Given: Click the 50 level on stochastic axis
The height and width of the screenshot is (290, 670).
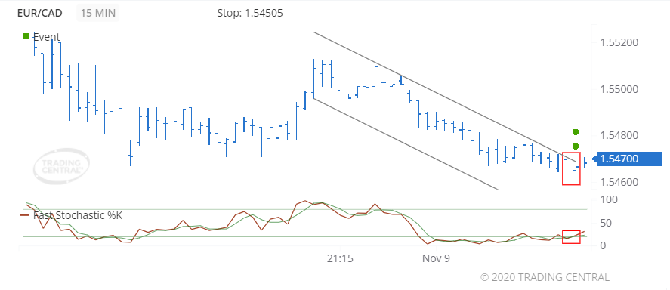Looking at the screenshot, I should tap(605, 223).
